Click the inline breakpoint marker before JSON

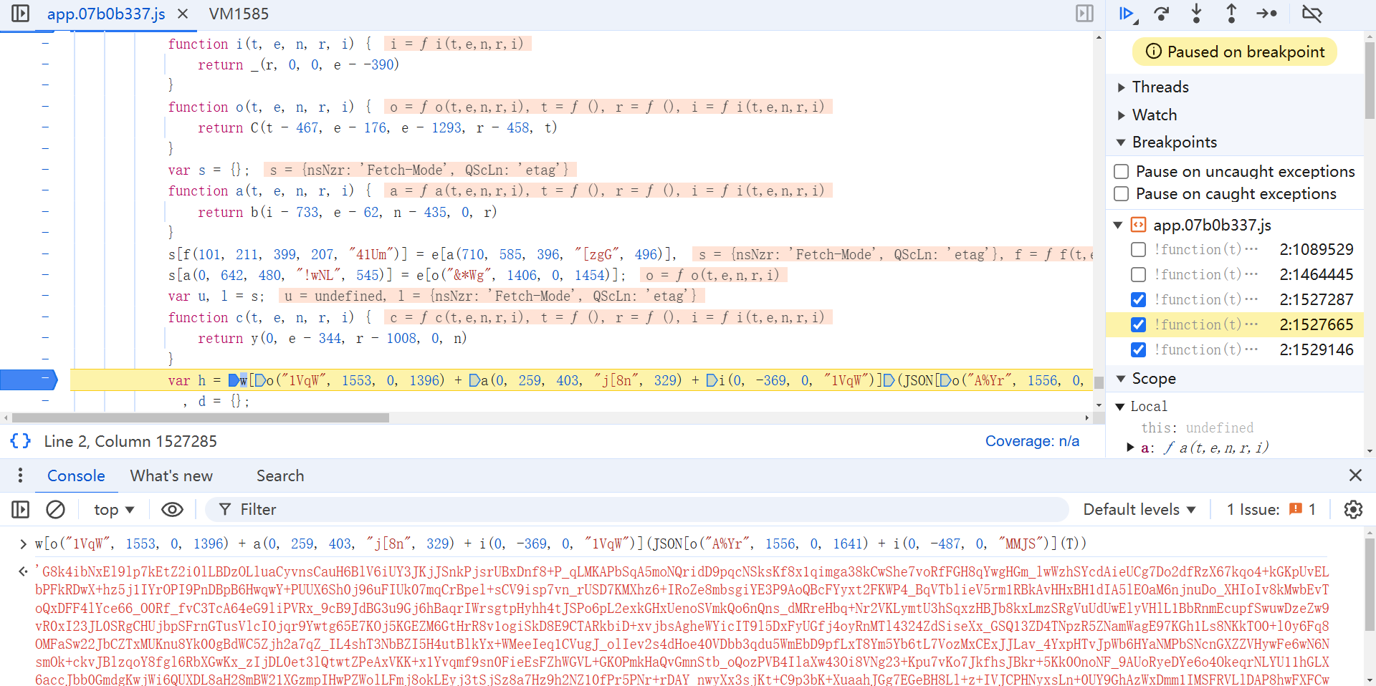pos(889,380)
